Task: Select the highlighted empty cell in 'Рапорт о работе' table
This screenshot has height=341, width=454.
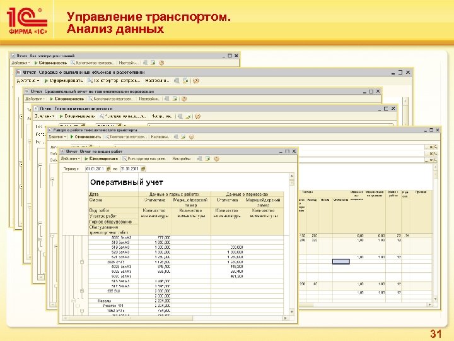Action: click(x=340, y=261)
